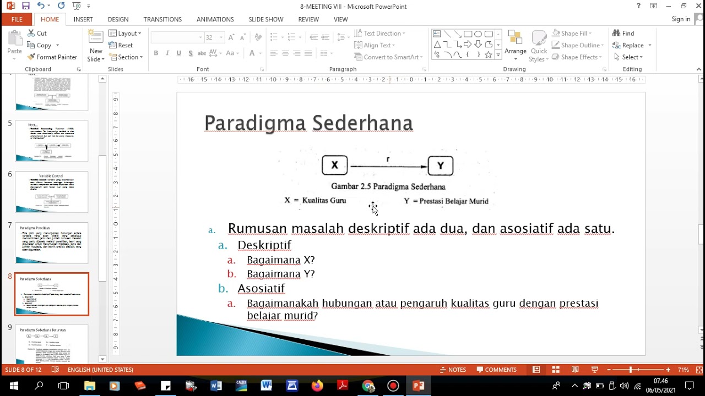Screen dimensions: 705x396
Task: Open File Explorer from taskbar
Action: point(89,386)
